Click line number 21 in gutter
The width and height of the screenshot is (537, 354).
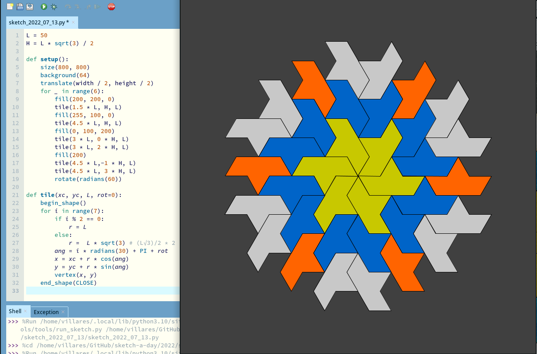(16, 195)
